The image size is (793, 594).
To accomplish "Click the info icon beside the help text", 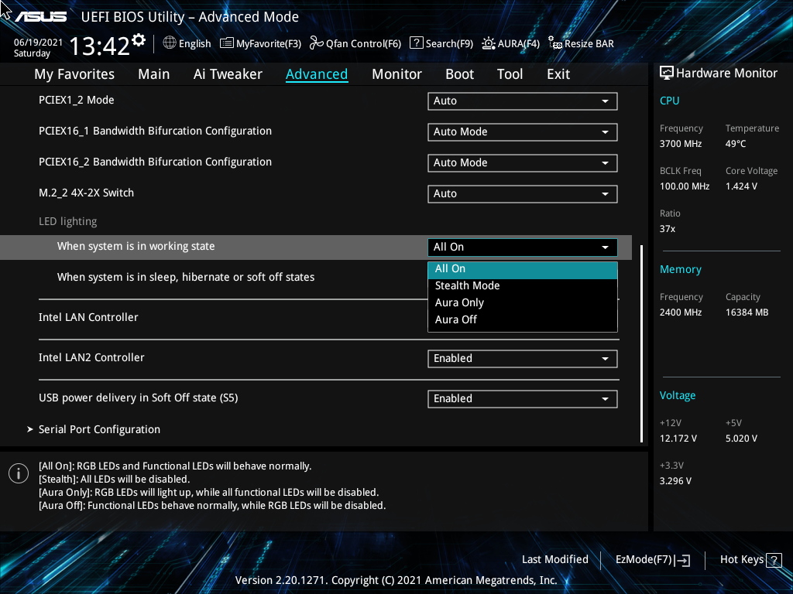I will [x=18, y=473].
